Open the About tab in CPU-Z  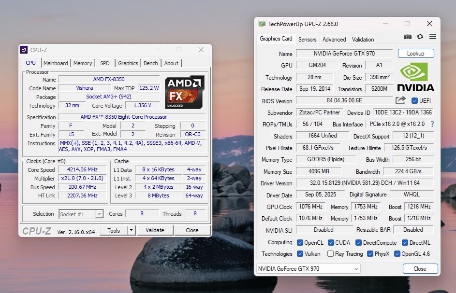point(171,63)
